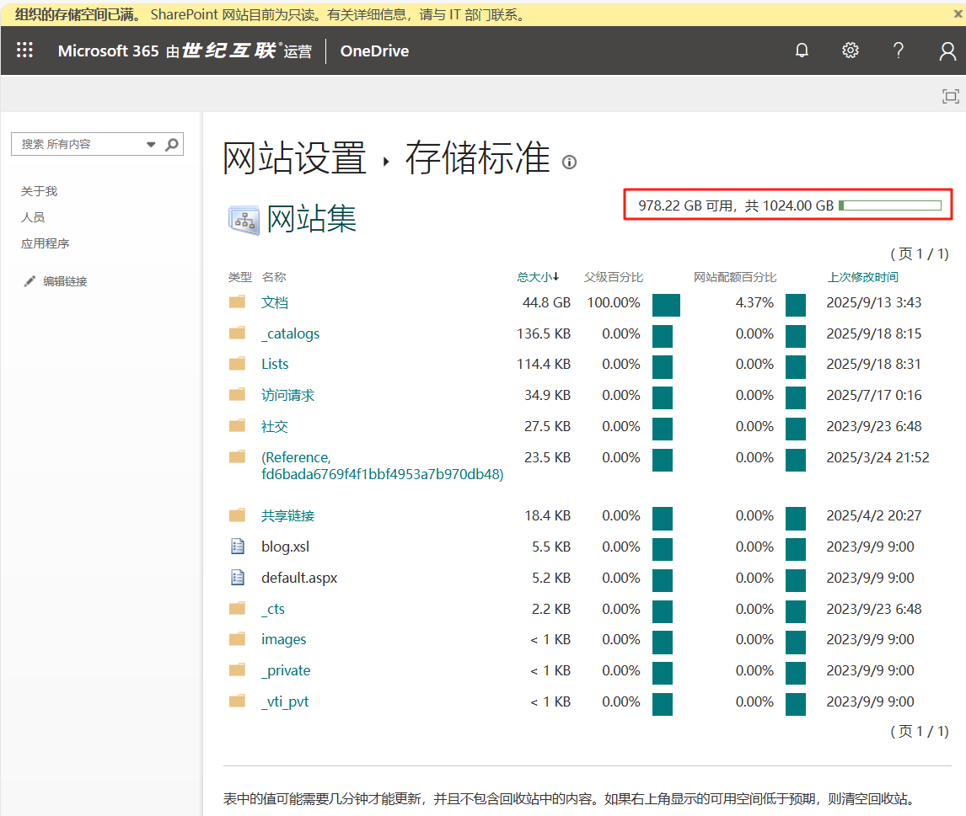Open the 人员 navigation item

[33, 217]
